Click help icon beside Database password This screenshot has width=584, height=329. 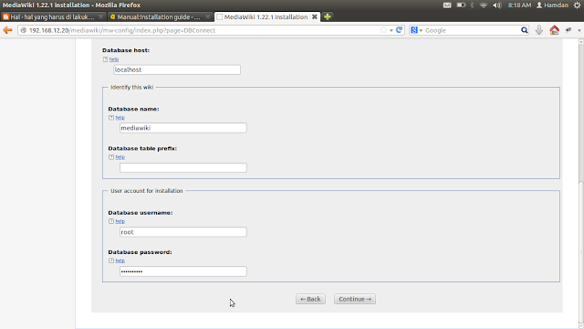tap(111, 260)
